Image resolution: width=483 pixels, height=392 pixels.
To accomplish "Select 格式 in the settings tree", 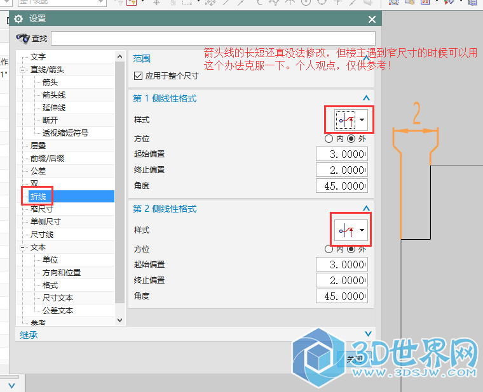I will [x=50, y=285].
